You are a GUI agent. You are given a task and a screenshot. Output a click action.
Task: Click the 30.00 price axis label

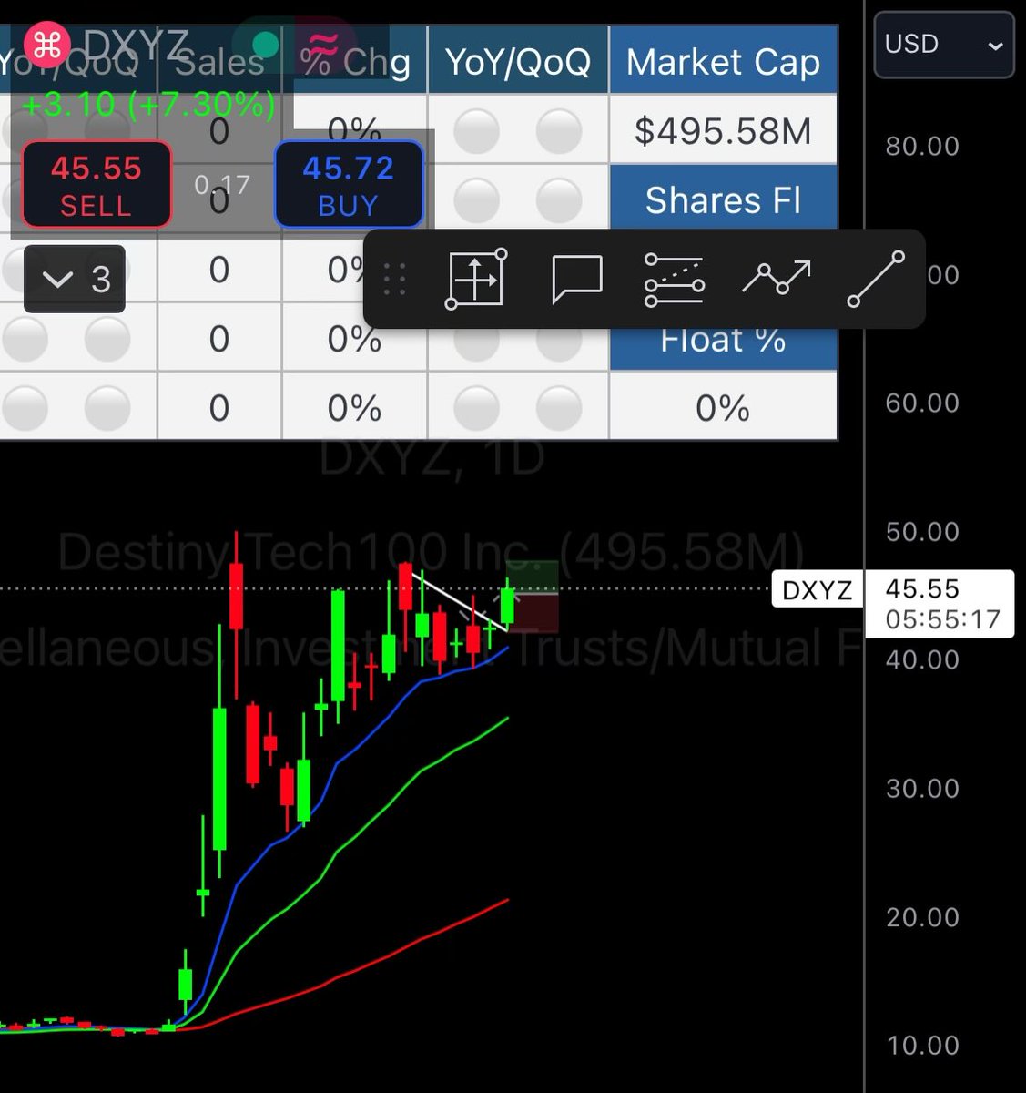point(922,788)
